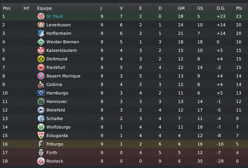This screenshot has width=248, height=168.
Task: Click the Inf column header
Action: 26,8
